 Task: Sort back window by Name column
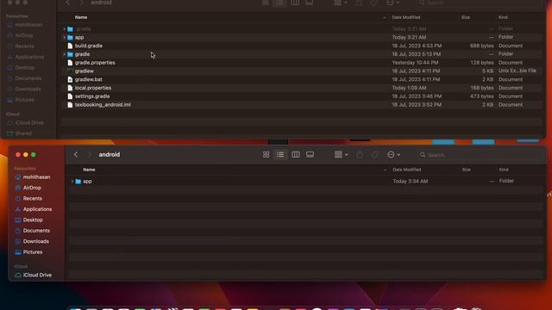[81, 17]
